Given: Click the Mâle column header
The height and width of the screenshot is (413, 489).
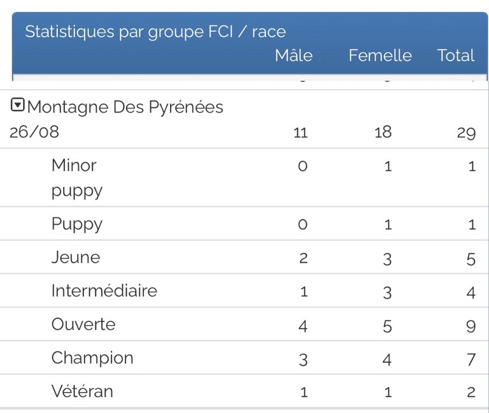Looking at the screenshot, I should (x=294, y=55).
